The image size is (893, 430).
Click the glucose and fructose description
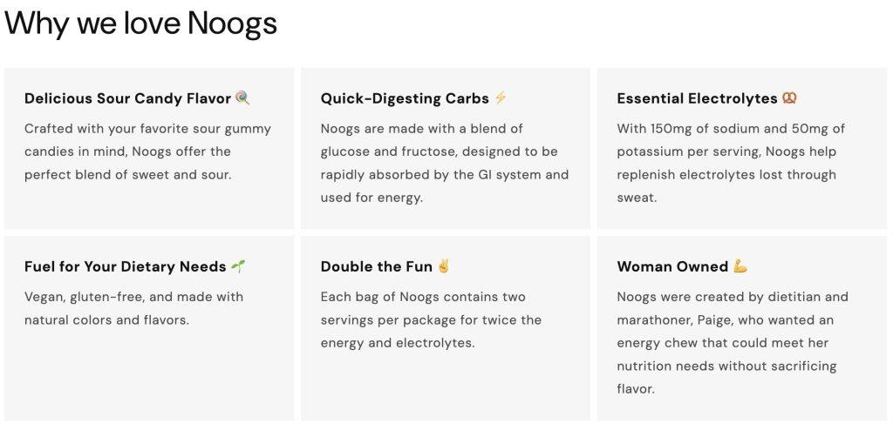444,163
